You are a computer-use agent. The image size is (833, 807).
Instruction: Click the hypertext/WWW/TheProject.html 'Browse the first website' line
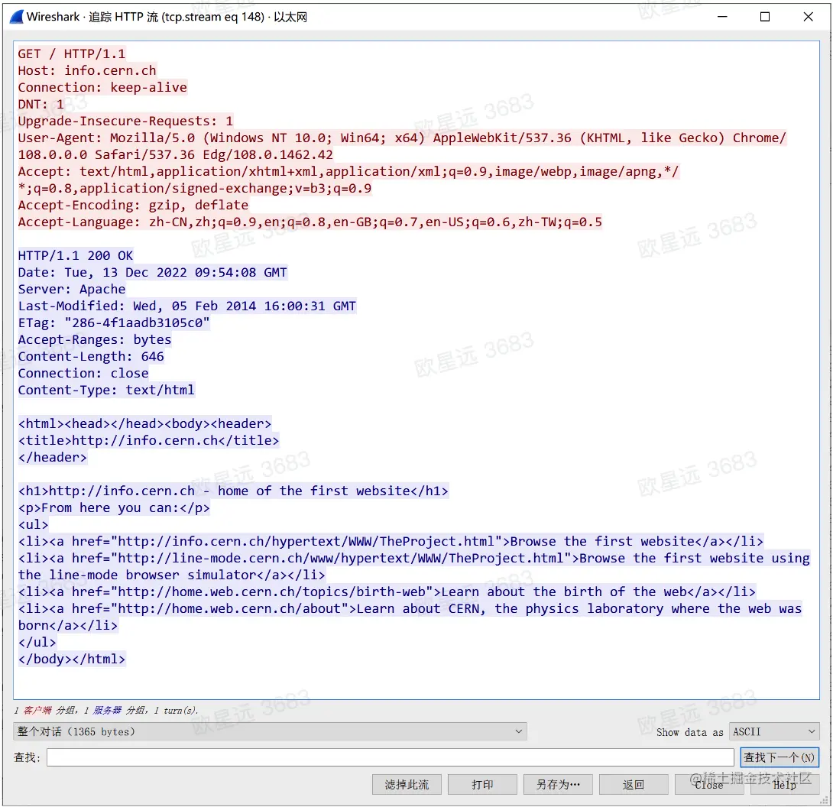391,541
